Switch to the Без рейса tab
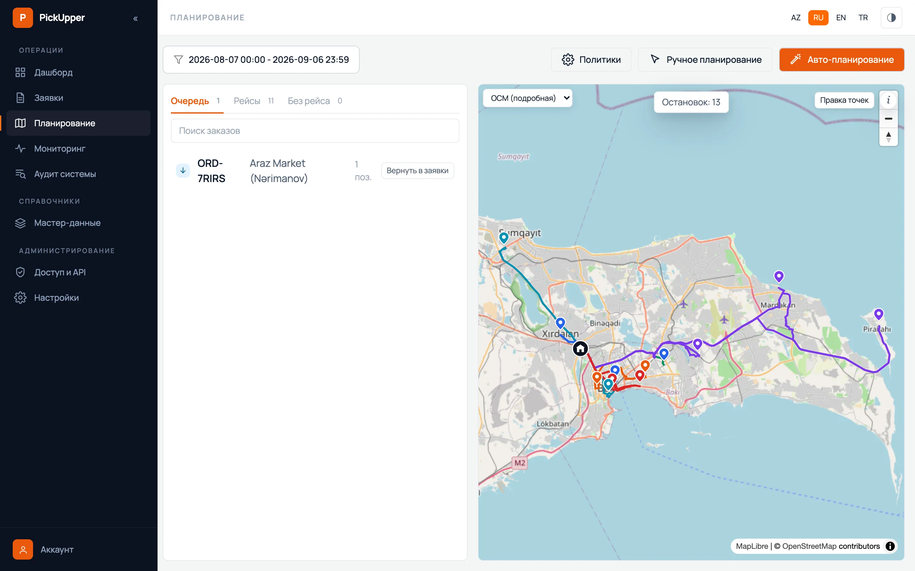 [x=315, y=101]
